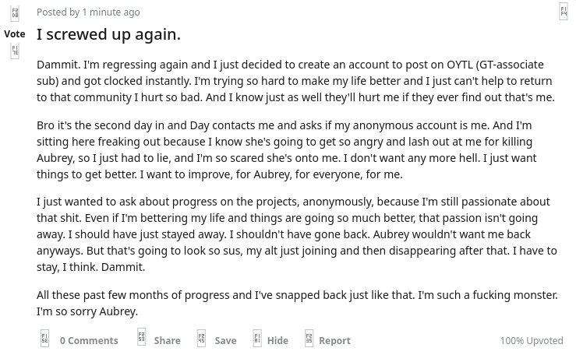Click the final paragraph ending "I'm so sorry Aubrey."
The height and width of the screenshot is (362, 576).
coord(297,303)
